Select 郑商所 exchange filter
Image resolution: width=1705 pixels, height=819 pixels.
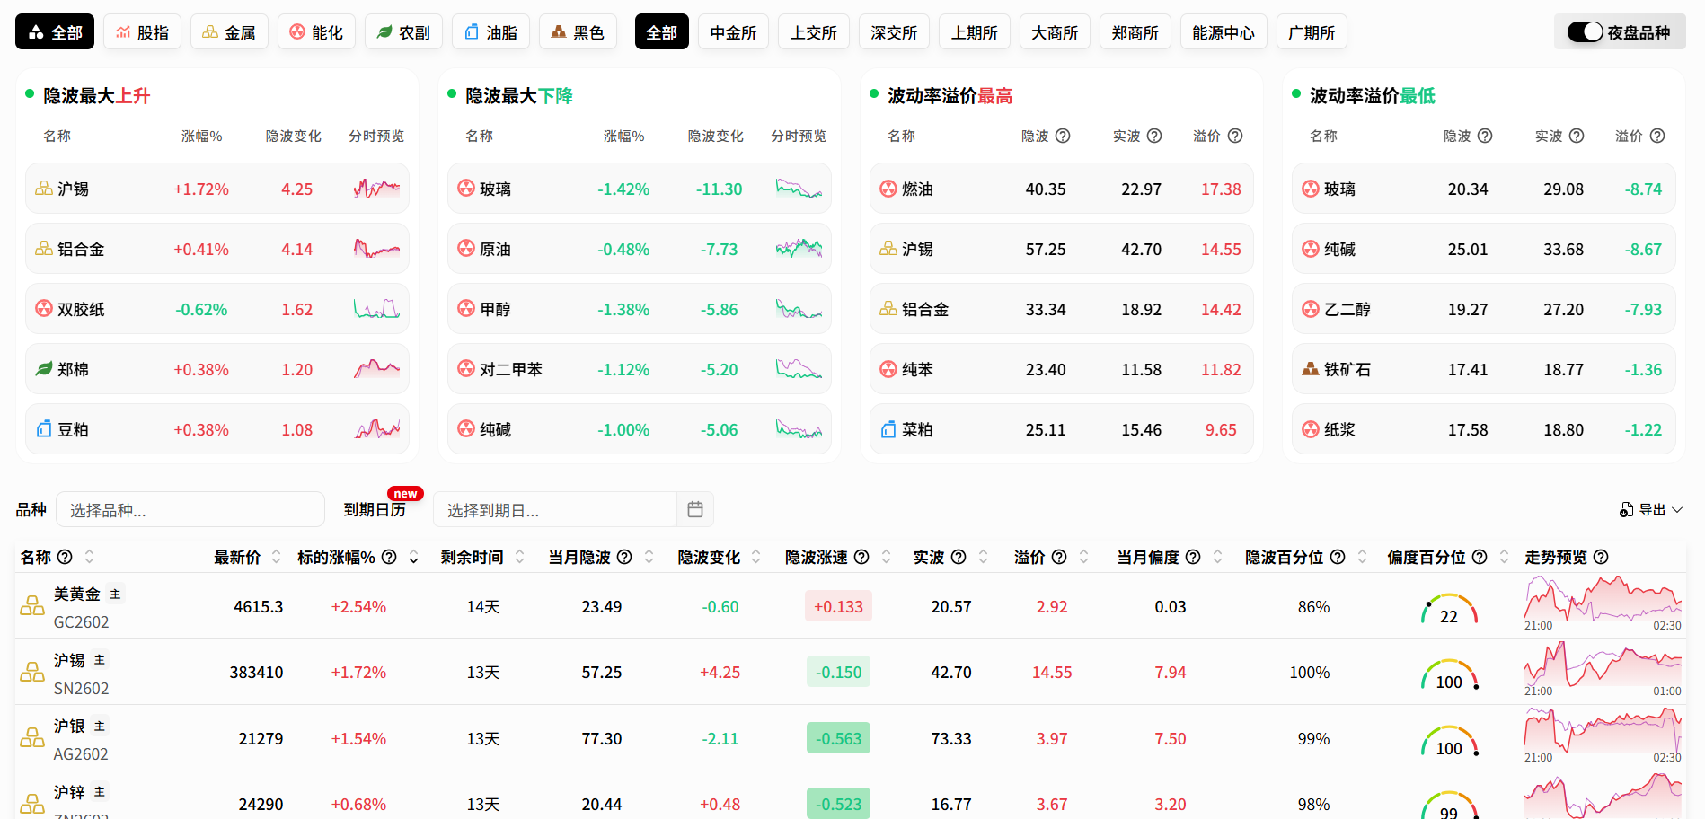(x=1135, y=32)
